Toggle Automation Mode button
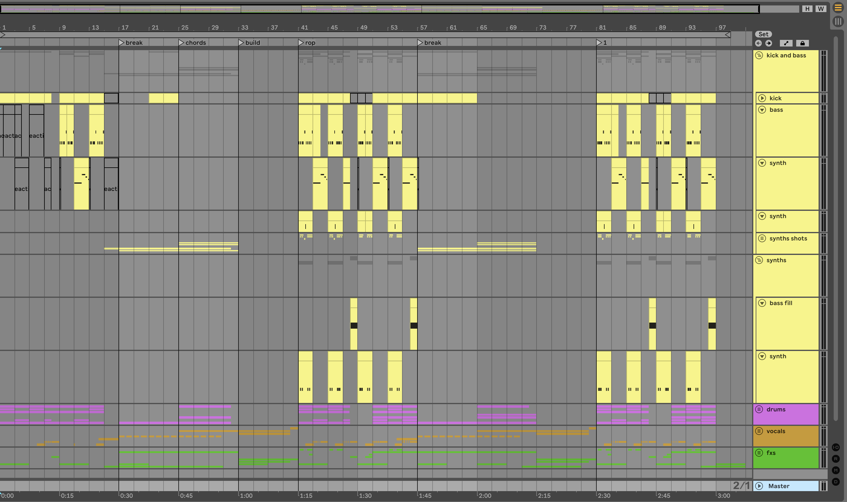Viewport: 847px width, 502px height. pos(786,43)
